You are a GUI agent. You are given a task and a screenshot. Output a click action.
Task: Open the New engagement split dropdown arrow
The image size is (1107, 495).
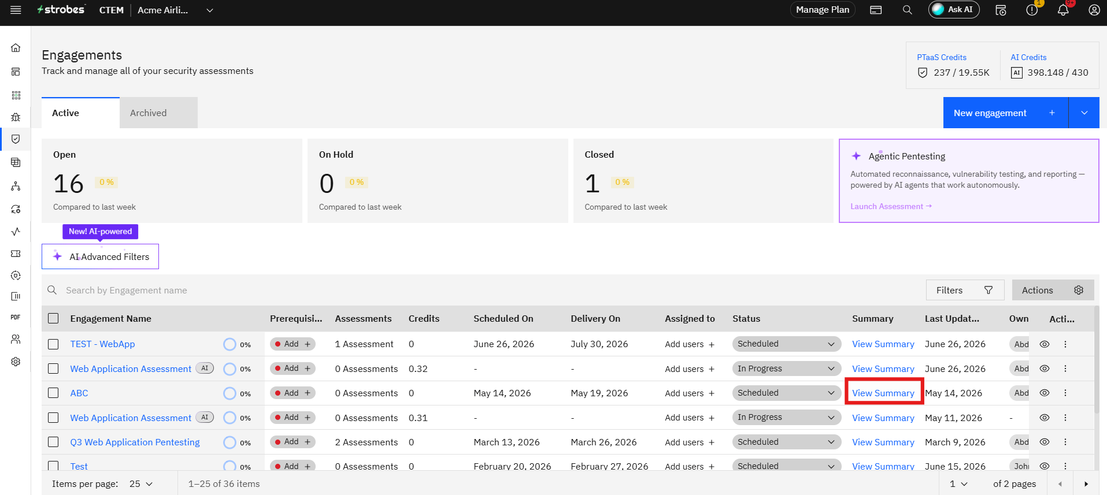pos(1084,113)
